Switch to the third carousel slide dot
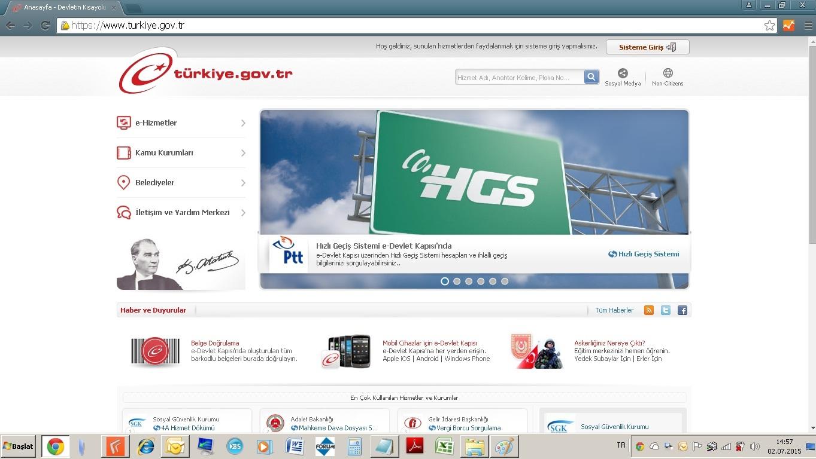The image size is (816, 459). click(469, 281)
